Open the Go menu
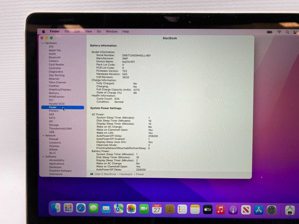The image size is (299, 224). pyautogui.click(x=99, y=31)
